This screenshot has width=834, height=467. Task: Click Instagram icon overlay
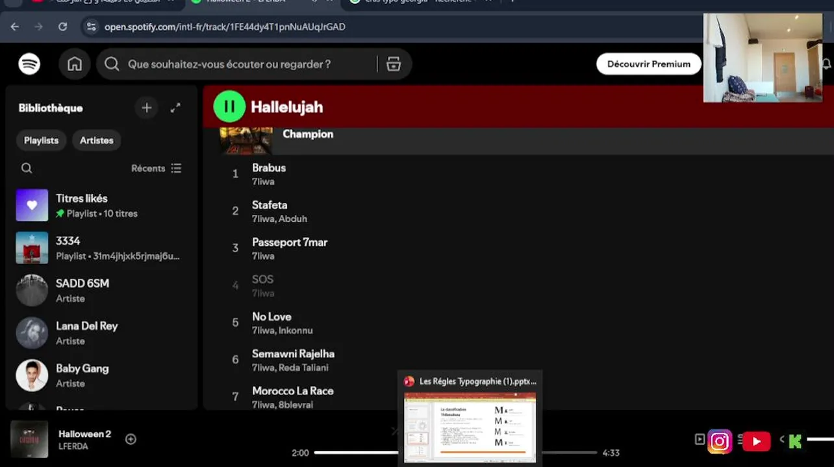(x=720, y=442)
